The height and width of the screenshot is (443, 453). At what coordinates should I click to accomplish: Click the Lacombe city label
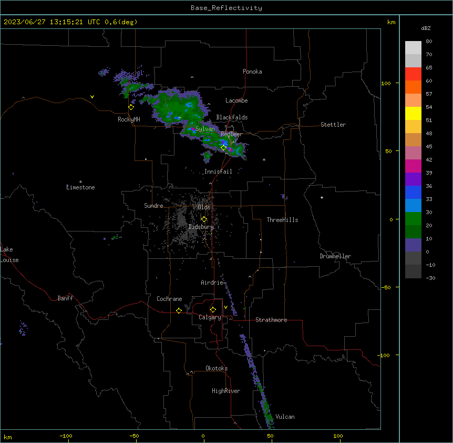236,100
